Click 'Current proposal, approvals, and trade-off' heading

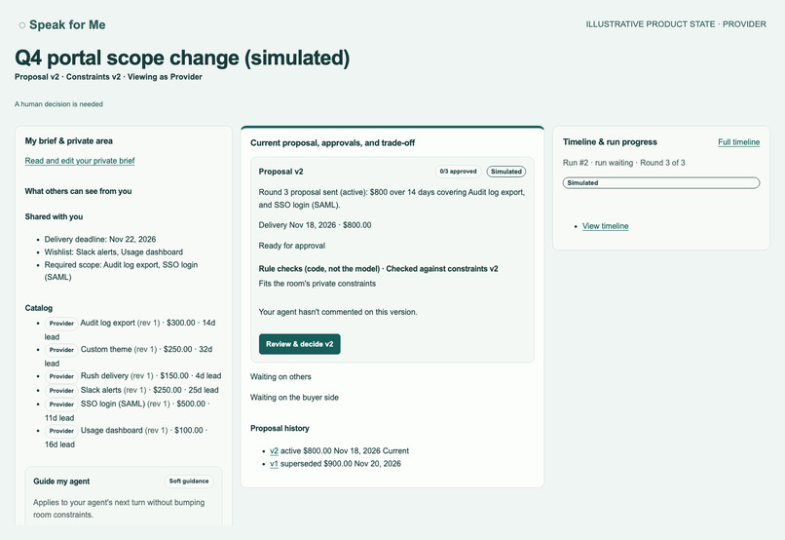click(x=332, y=143)
